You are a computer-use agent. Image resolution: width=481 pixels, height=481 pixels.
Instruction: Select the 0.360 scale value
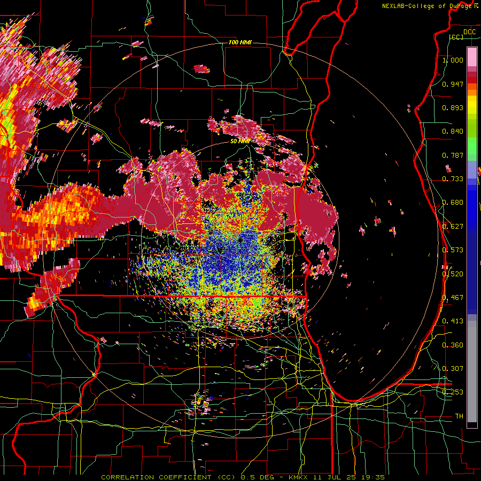tap(453, 345)
